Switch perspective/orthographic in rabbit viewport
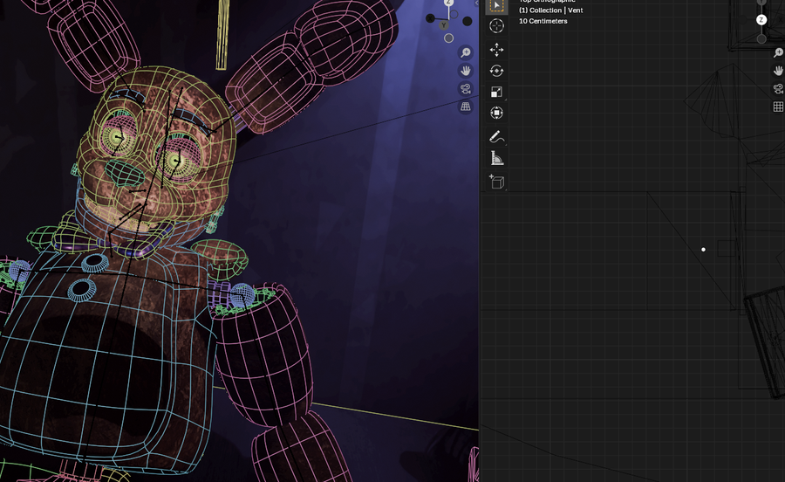The image size is (785, 482). tap(466, 107)
